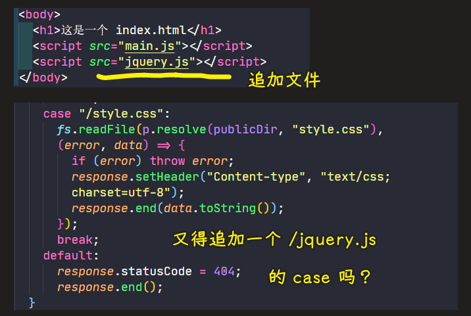Click response.setHeader call
Image resolution: width=471 pixels, height=316 pixels.
pos(135,177)
